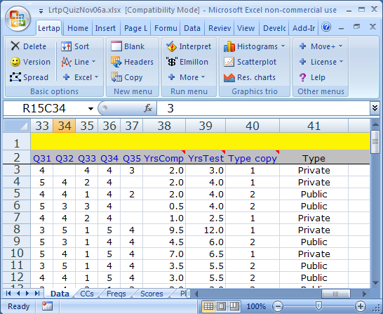Click the Delete X icon
Image resolution: width=383 pixels, height=314 pixels.
pos(15,46)
